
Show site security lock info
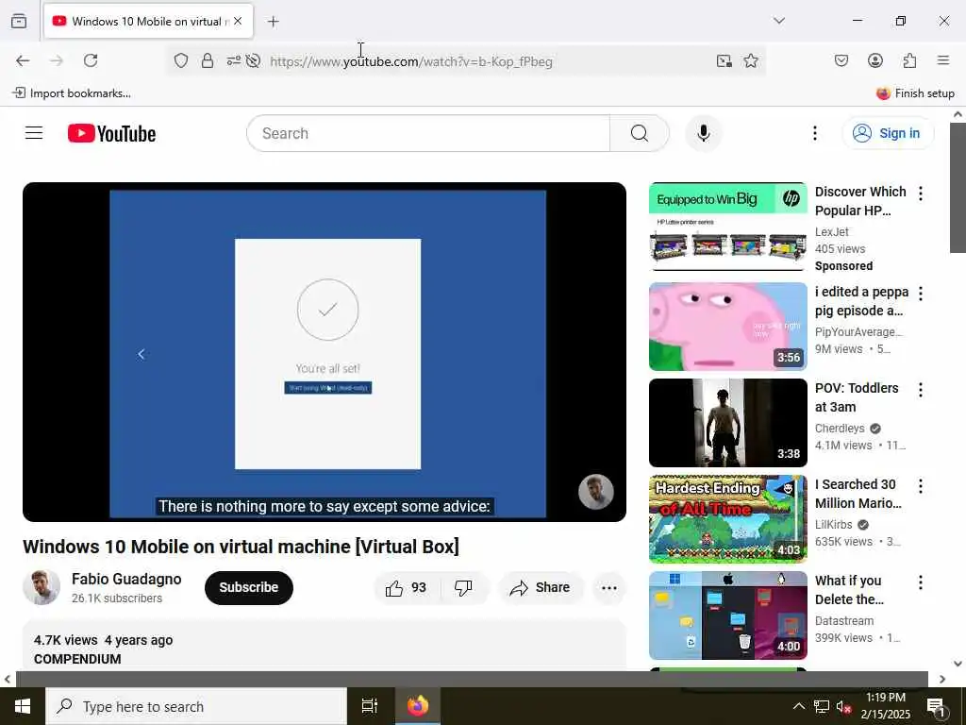[x=208, y=60]
